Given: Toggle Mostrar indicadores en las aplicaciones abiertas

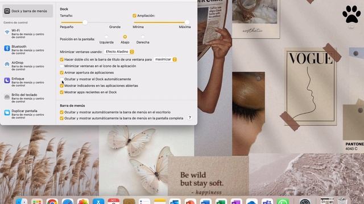Looking at the screenshot, I should pyautogui.click(x=61, y=86).
